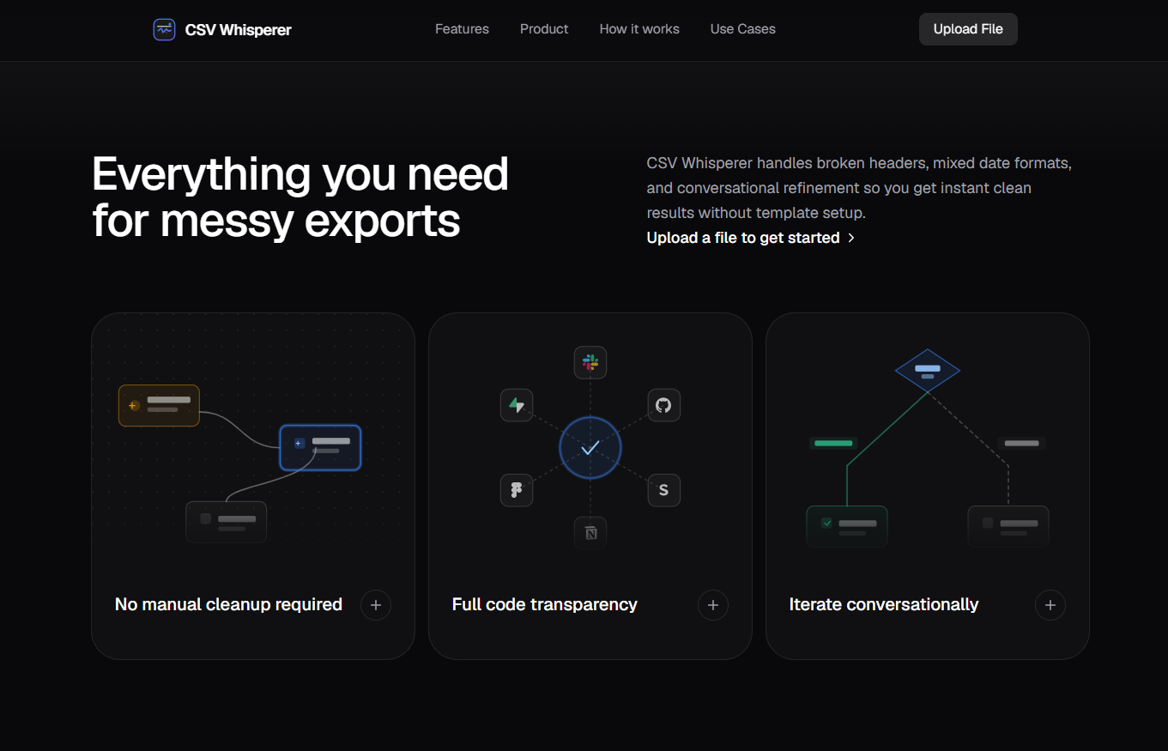The height and width of the screenshot is (751, 1168).
Task: Navigate to Use Cases
Action: (x=743, y=29)
